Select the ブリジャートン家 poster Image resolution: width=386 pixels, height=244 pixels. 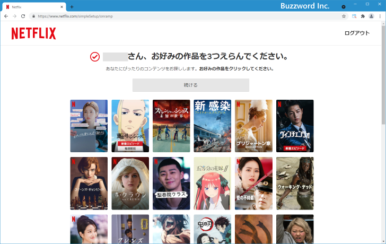253,126
